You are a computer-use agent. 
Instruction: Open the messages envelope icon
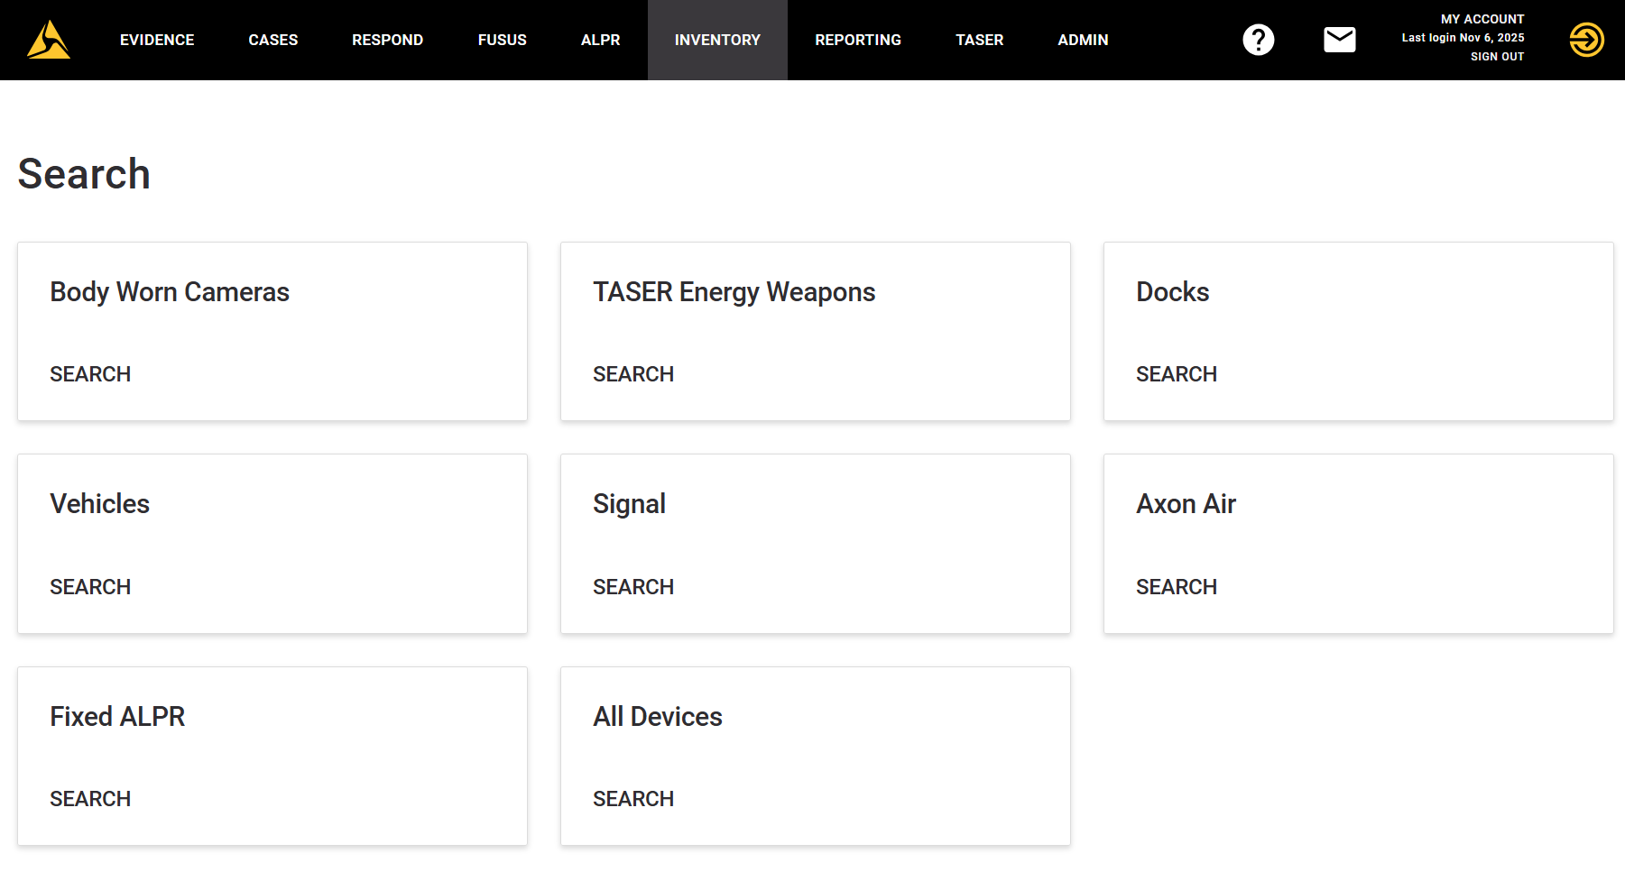[x=1339, y=40]
